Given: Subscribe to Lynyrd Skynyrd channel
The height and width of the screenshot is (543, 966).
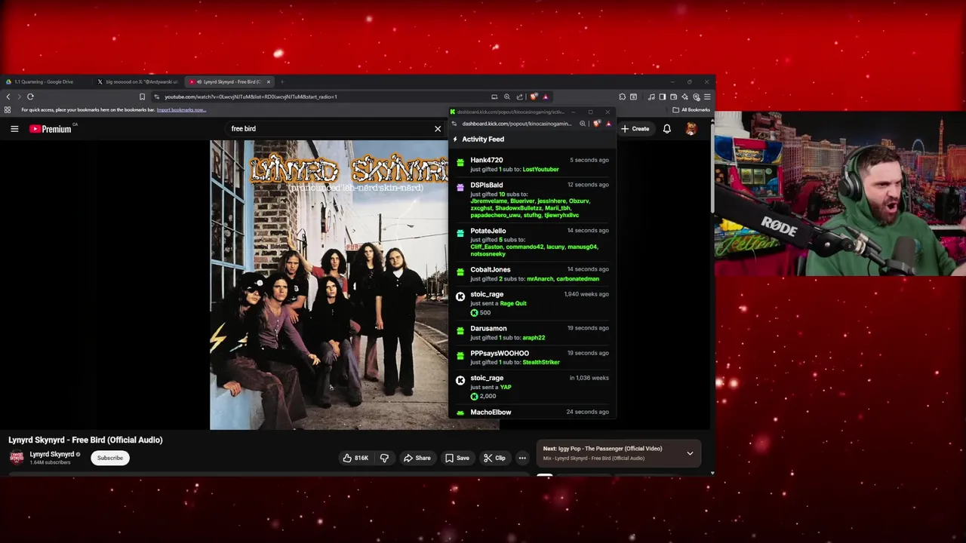Looking at the screenshot, I should click(110, 458).
